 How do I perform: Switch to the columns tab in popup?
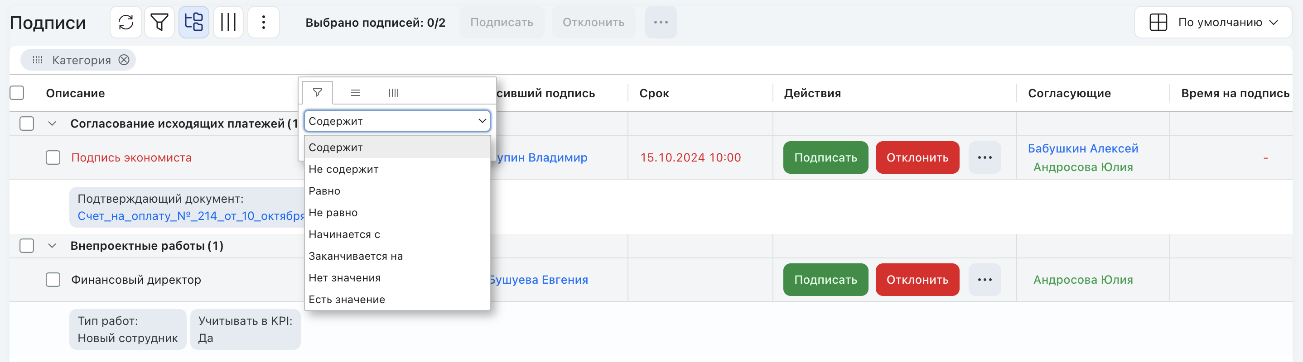pos(394,92)
